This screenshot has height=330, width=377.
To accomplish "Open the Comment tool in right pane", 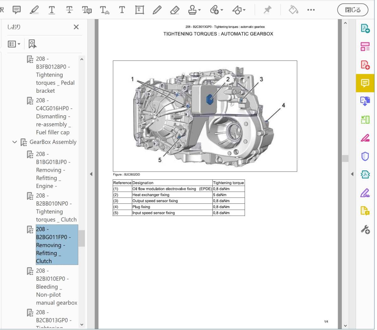I will pos(365,83).
